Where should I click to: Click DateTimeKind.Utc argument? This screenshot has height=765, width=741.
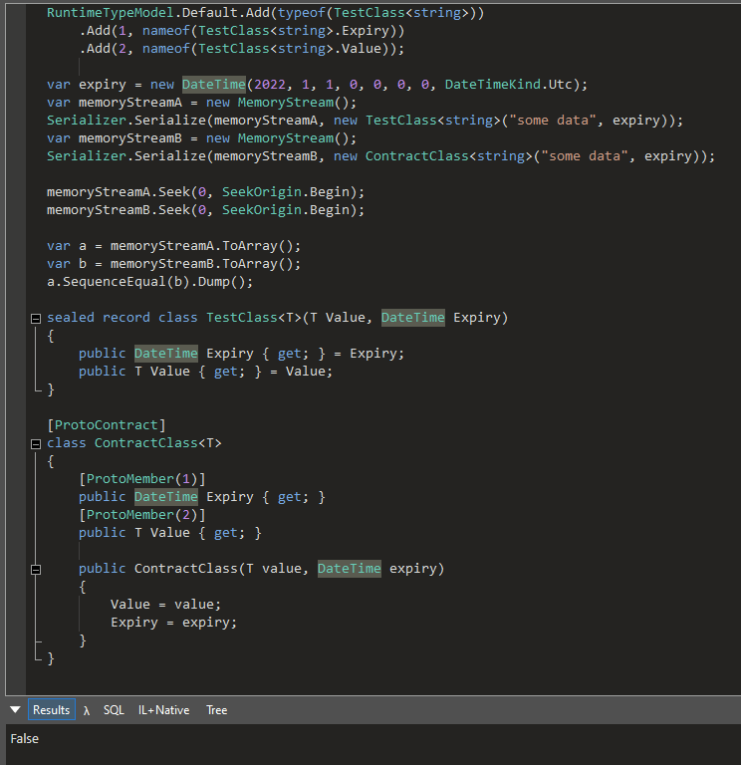click(508, 85)
